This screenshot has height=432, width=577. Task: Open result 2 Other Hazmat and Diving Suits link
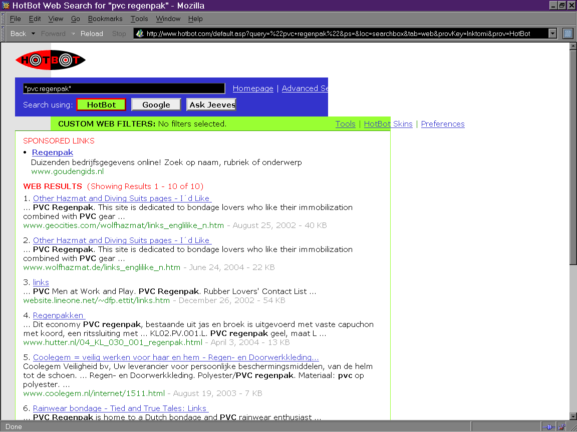[122, 240]
